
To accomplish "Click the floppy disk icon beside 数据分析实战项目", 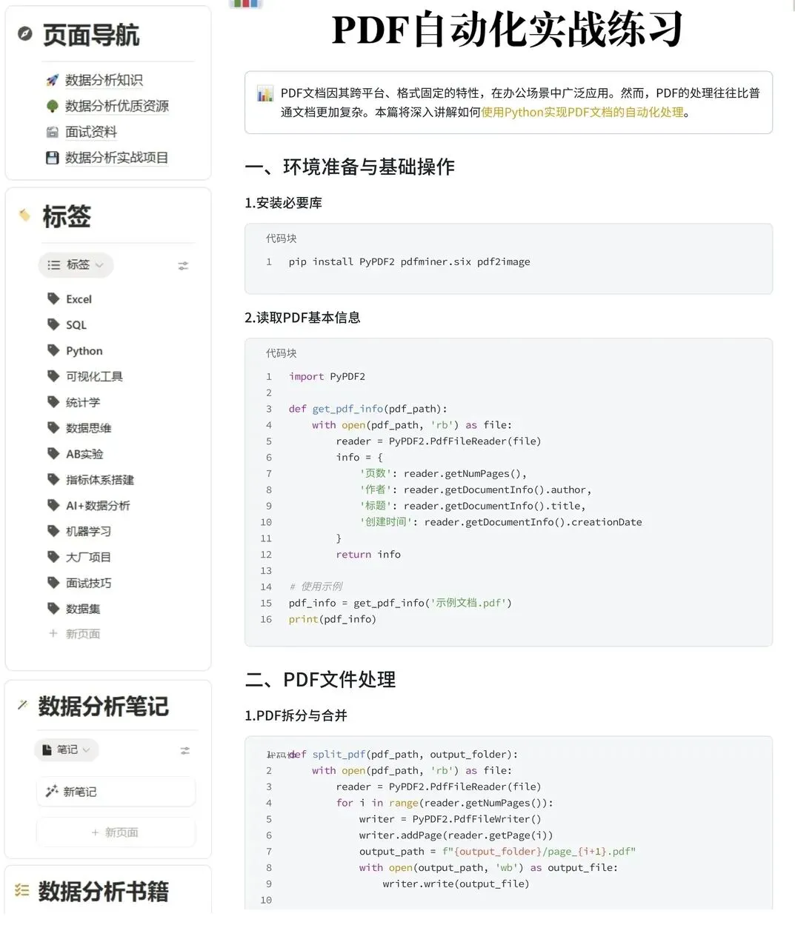I will pyautogui.click(x=52, y=158).
